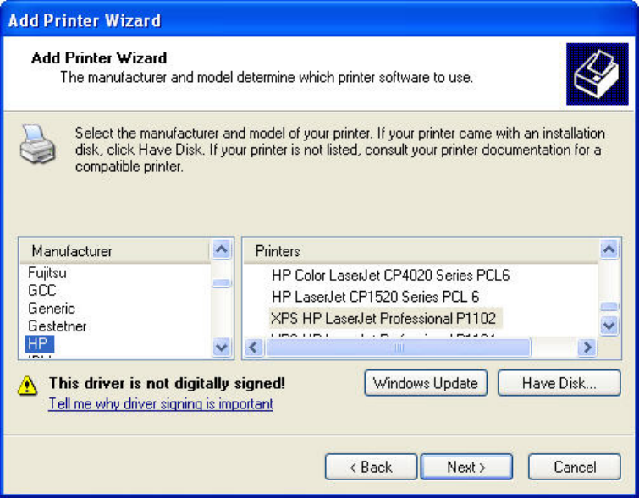Go back with the Back button
Image resolution: width=639 pixels, height=498 pixels.
(372, 467)
